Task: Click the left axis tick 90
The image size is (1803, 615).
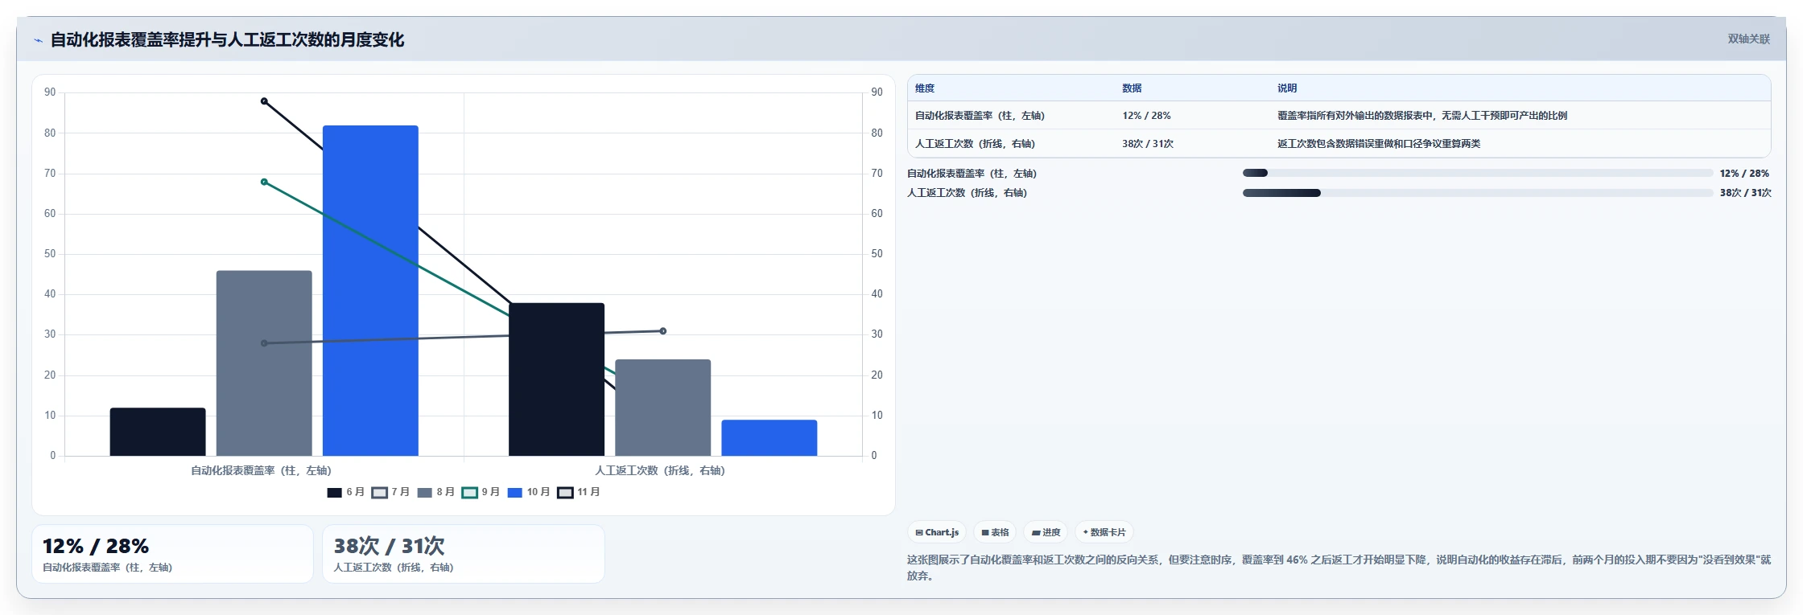Action: coord(50,92)
